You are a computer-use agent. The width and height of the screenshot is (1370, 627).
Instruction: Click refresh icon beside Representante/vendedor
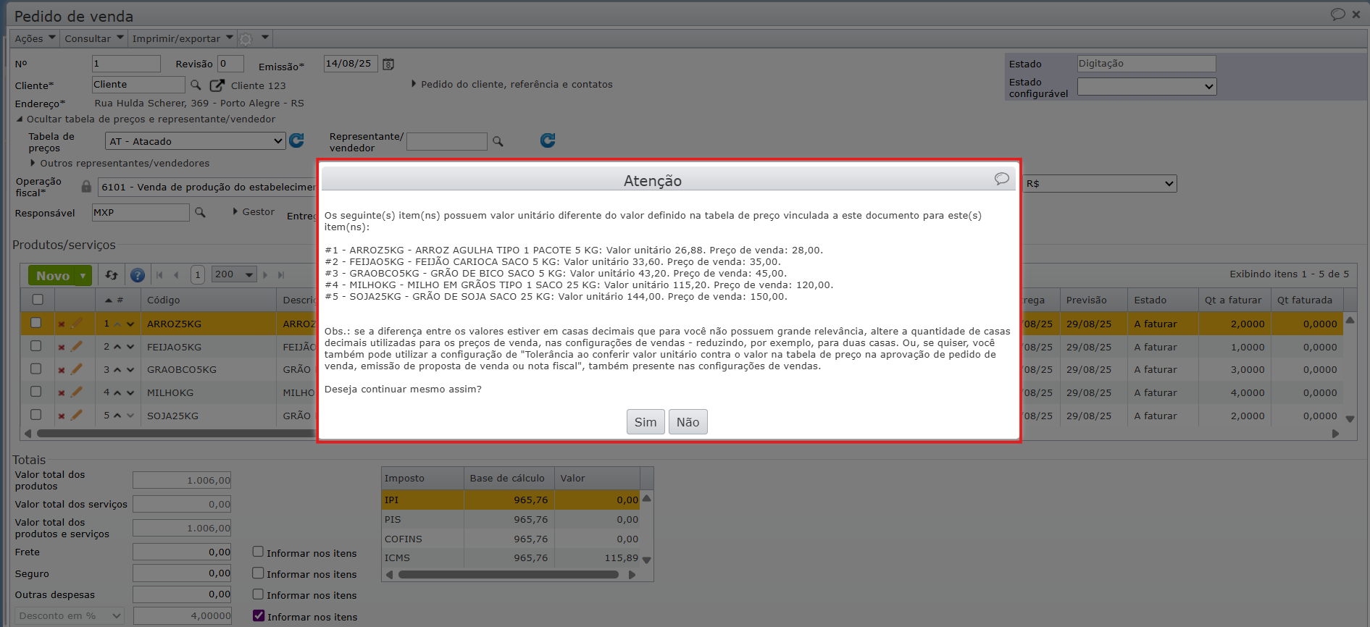[x=548, y=140]
